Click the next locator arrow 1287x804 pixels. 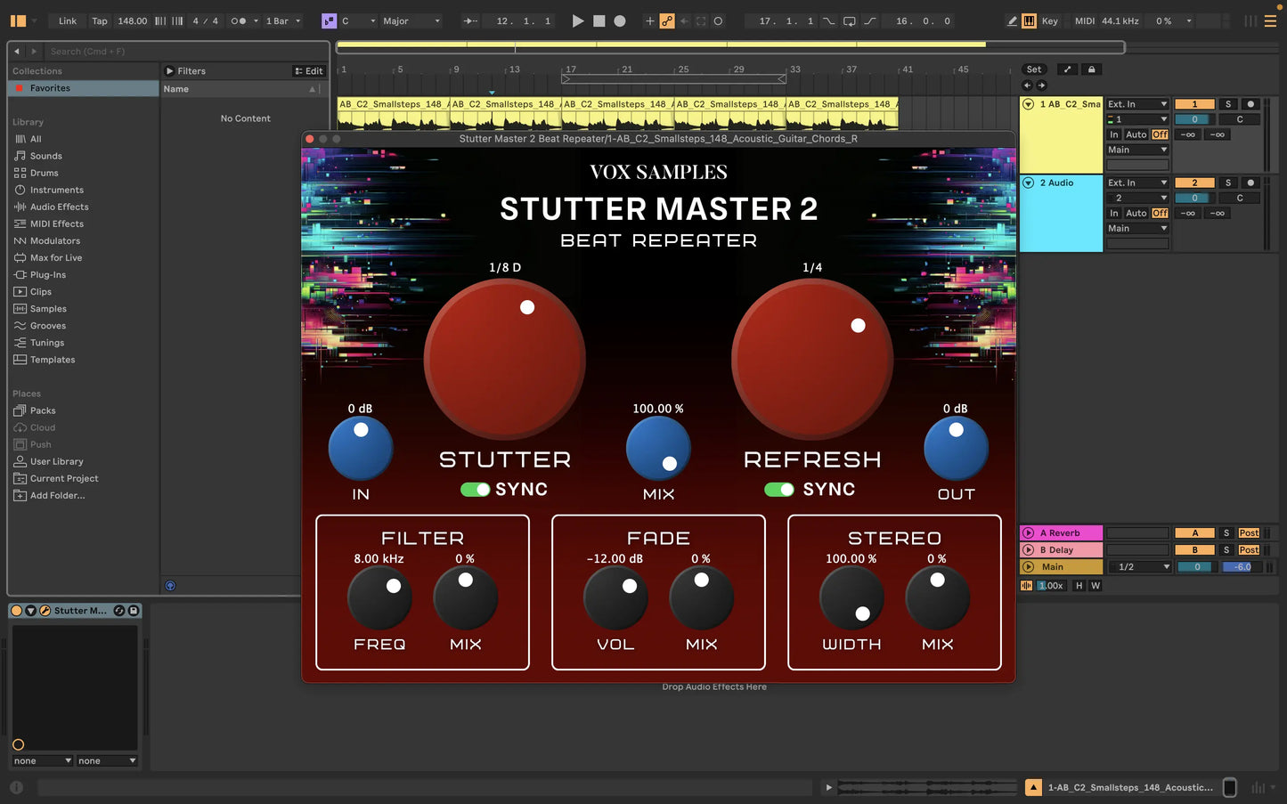coord(1041,85)
